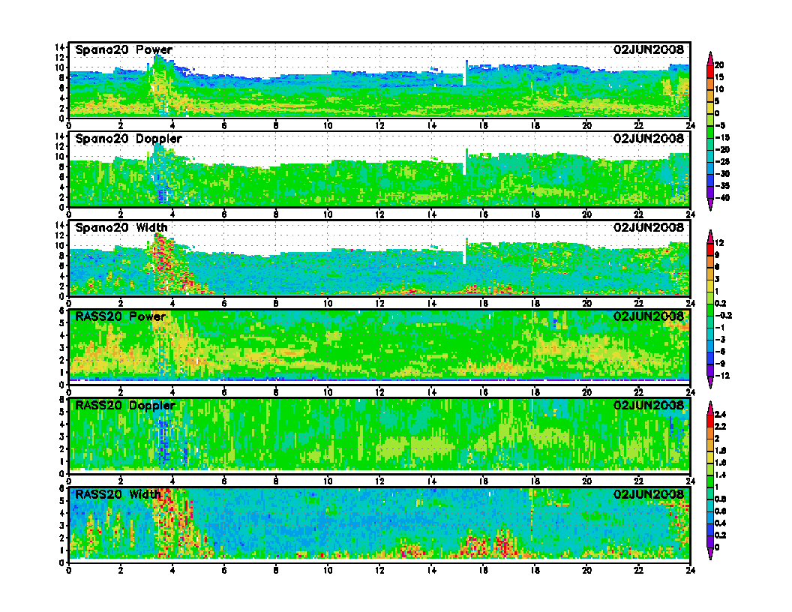Click the '1.4' label on the bottom colorbar

pyautogui.click(x=720, y=475)
